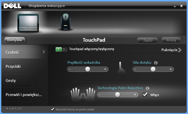Switch to the Gesty section
This screenshot has height=114, width=188.
24,80
